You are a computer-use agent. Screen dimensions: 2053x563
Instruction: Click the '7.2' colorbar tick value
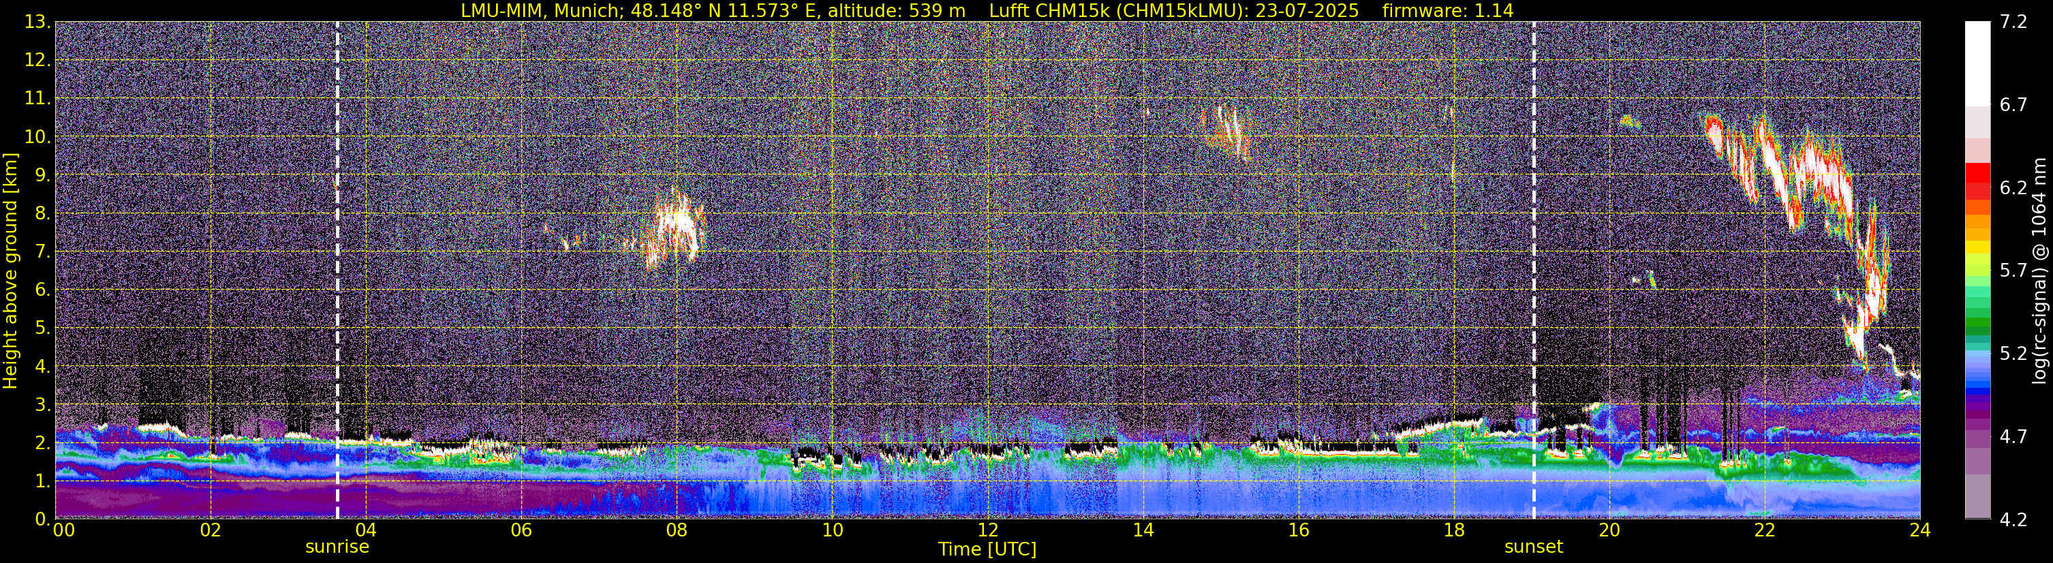pyautogui.click(x=2013, y=22)
